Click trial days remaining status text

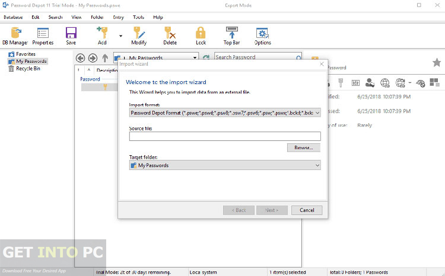pyautogui.click(x=133, y=272)
